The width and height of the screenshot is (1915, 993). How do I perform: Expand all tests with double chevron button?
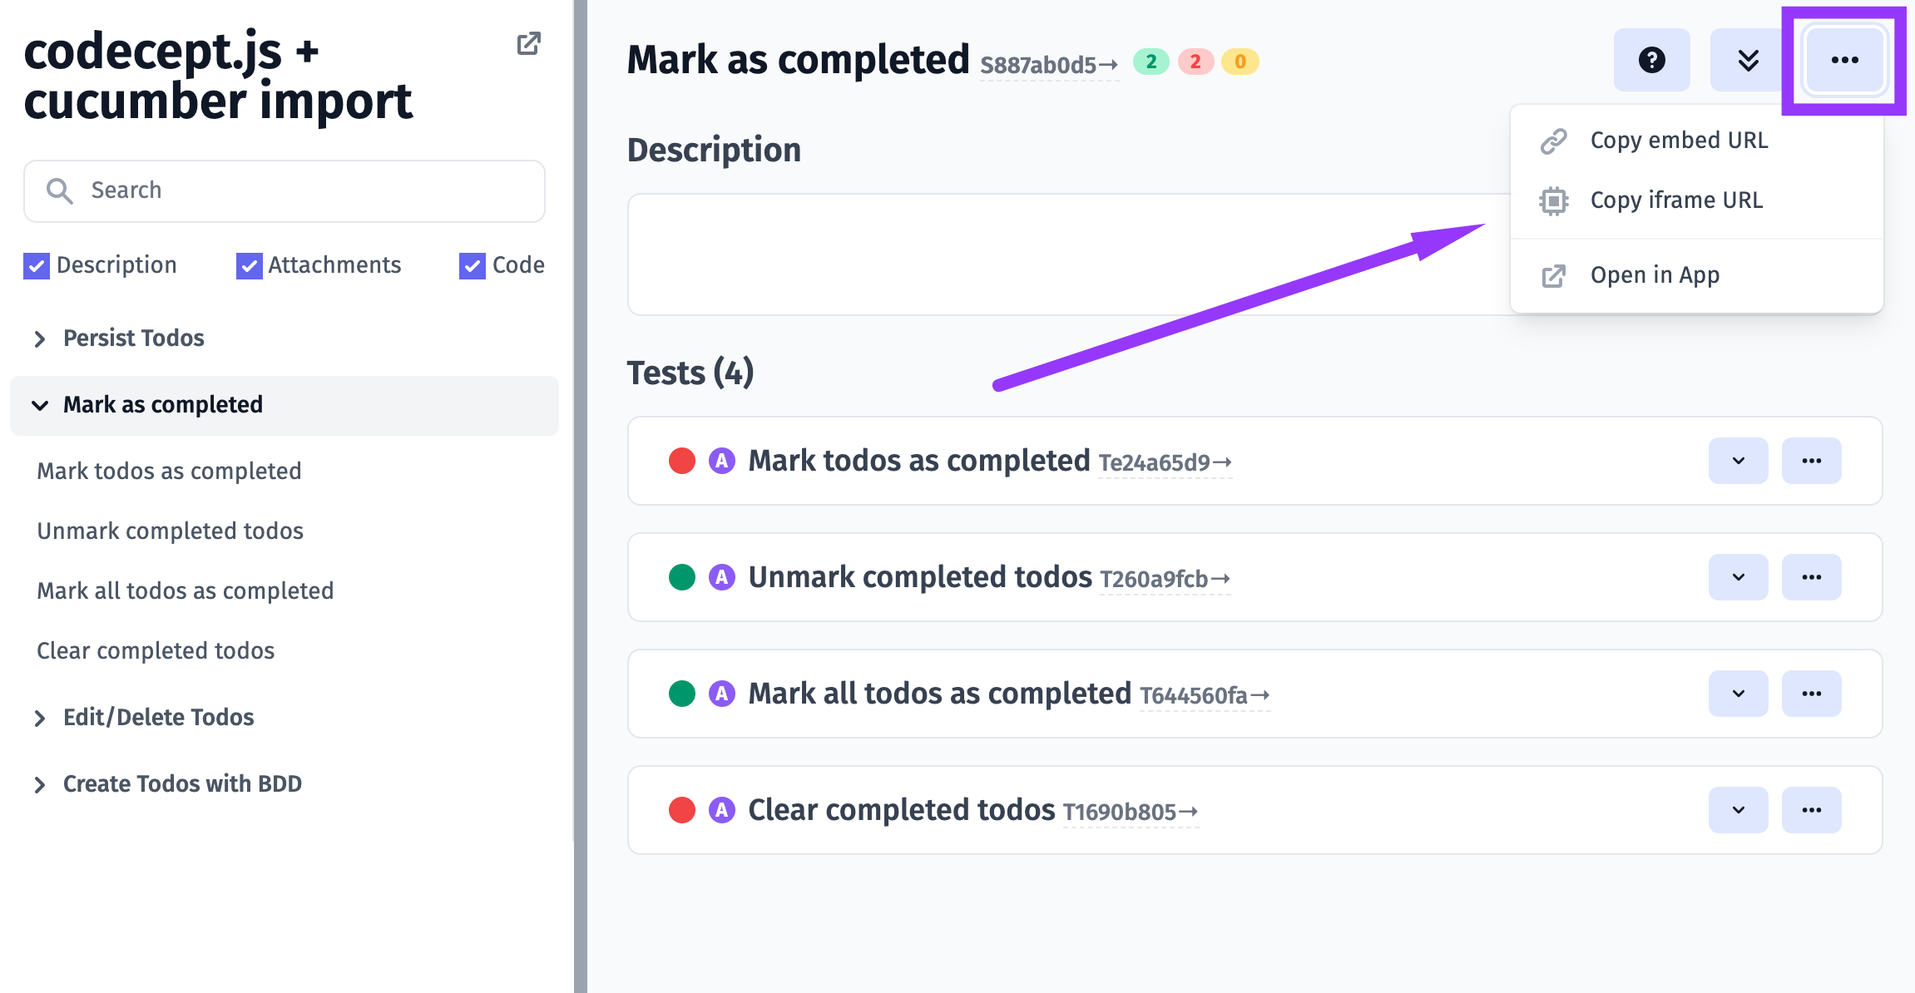click(1748, 60)
